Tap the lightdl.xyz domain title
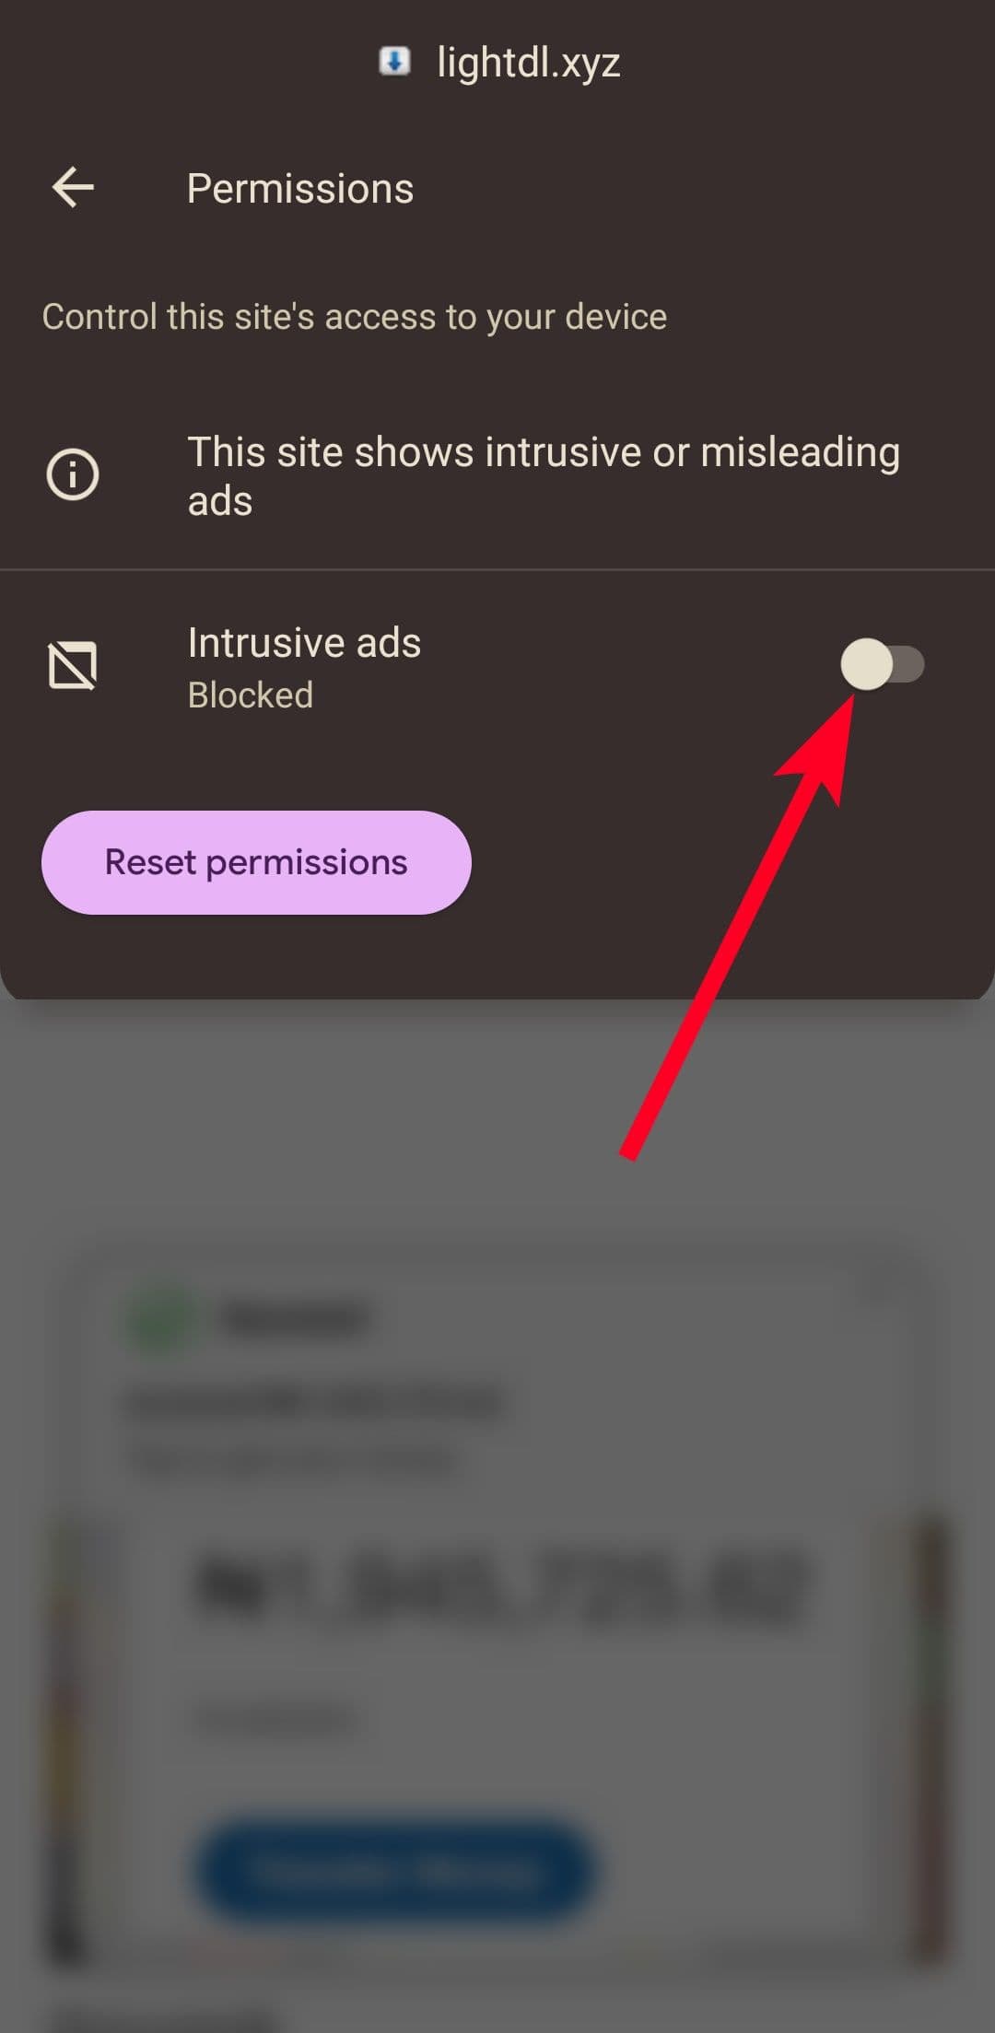The width and height of the screenshot is (995, 2033). click(x=529, y=63)
